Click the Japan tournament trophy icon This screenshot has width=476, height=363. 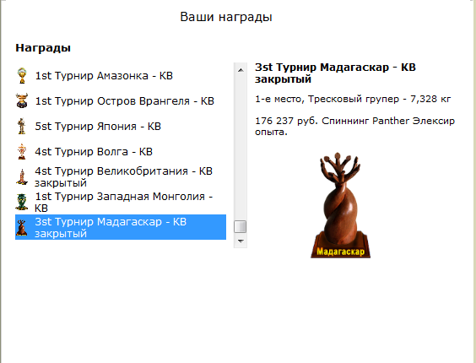(22, 126)
